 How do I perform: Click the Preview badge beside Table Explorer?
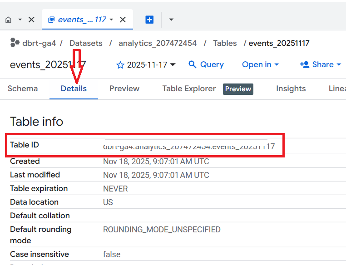click(x=238, y=89)
